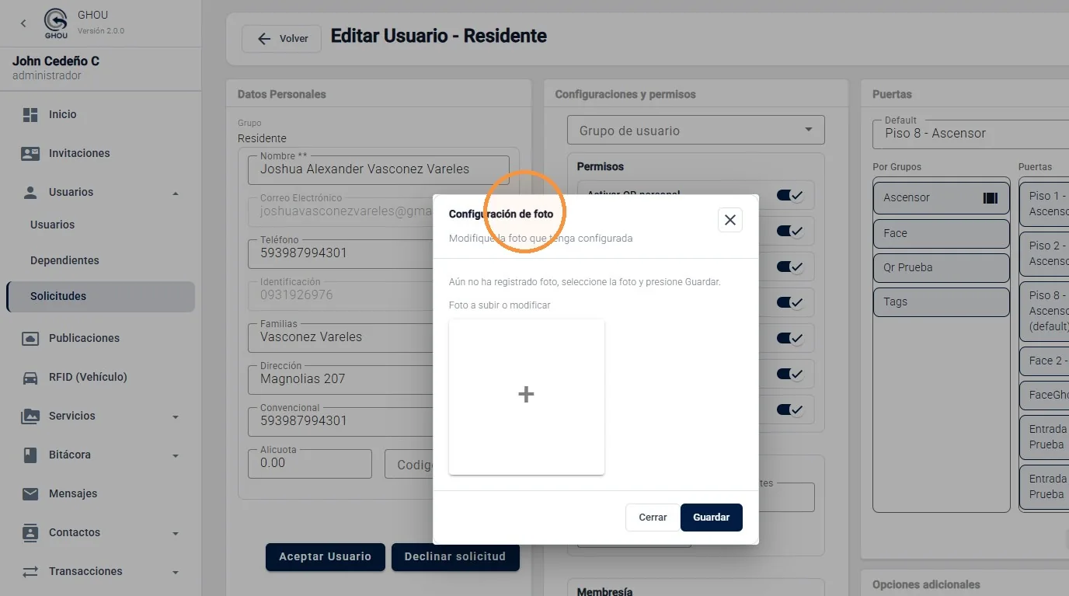Screen dimensions: 1069x596
Task: Click the Volver back button
Action: point(282,39)
